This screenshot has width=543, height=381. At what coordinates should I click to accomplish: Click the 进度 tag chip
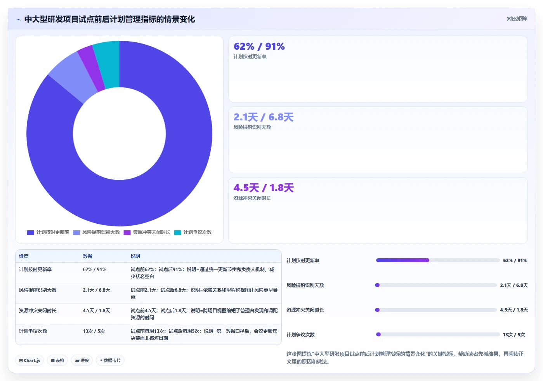pos(82,360)
